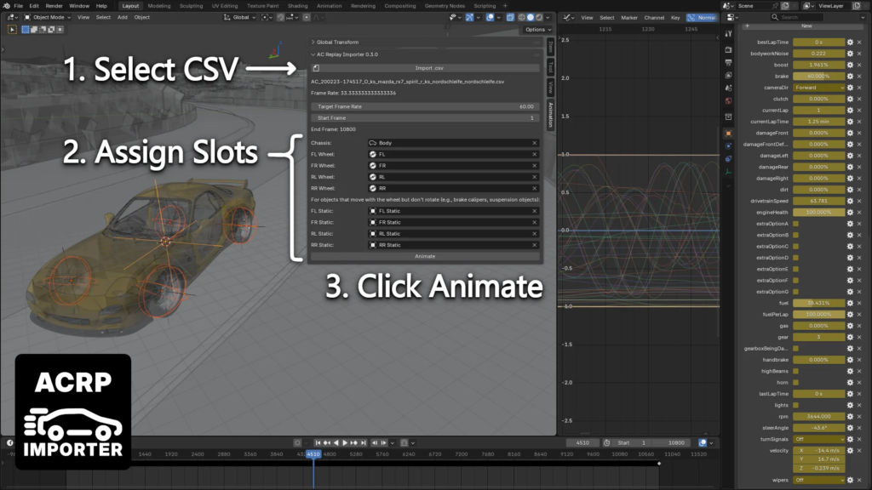872x490 pixels.
Task: Toggle the extraOptionA checkbox
Action: pyautogui.click(x=796, y=224)
